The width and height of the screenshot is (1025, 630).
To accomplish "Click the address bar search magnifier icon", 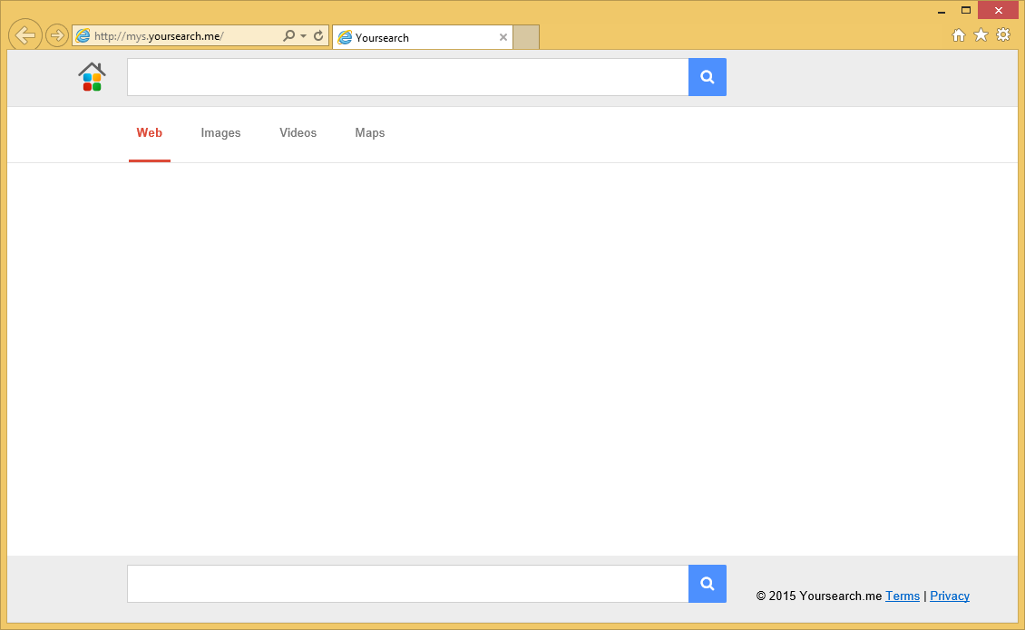I will (x=288, y=36).
